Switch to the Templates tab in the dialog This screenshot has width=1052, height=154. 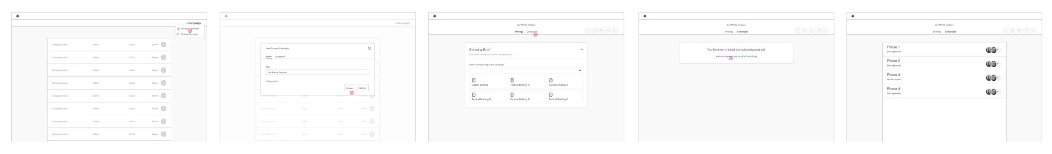point(280,56)
